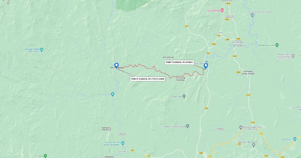
Task: Select the Masjid Felda Perasu icon
Action: (x=254, y=145)
